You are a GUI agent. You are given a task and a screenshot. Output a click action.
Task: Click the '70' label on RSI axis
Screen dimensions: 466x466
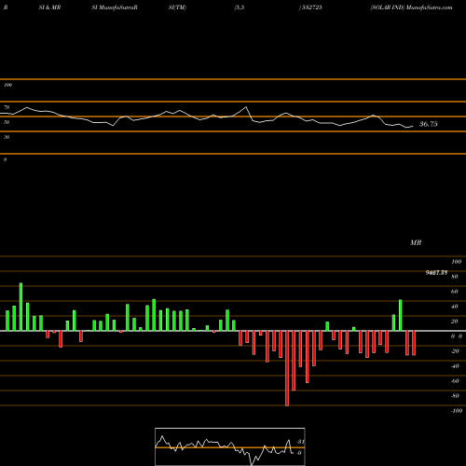[7, 107]
